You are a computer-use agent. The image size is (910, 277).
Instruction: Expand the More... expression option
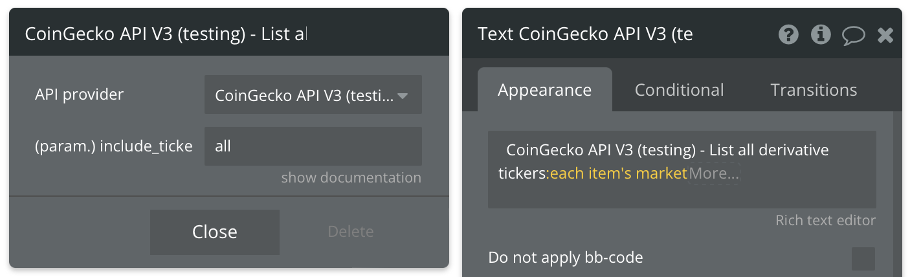(x=714, y=173)
